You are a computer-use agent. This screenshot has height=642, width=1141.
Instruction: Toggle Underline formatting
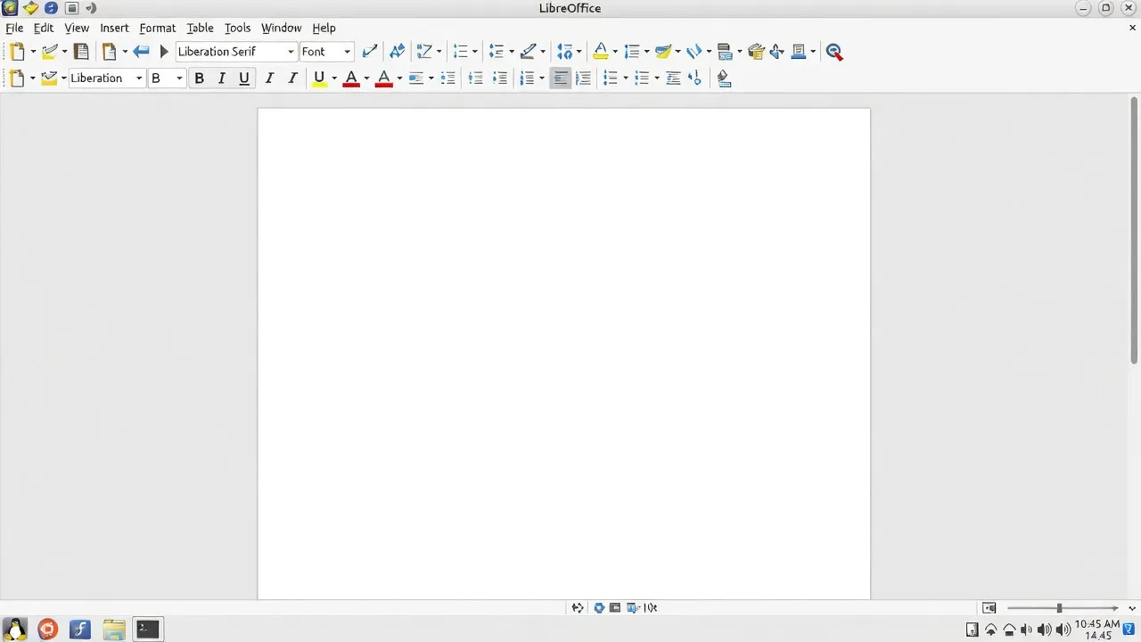[244, 78]
